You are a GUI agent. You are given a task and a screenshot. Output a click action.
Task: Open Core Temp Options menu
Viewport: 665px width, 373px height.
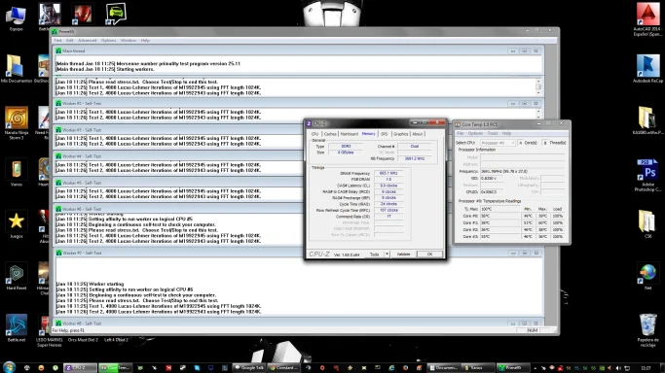click(x=475, y=133)
